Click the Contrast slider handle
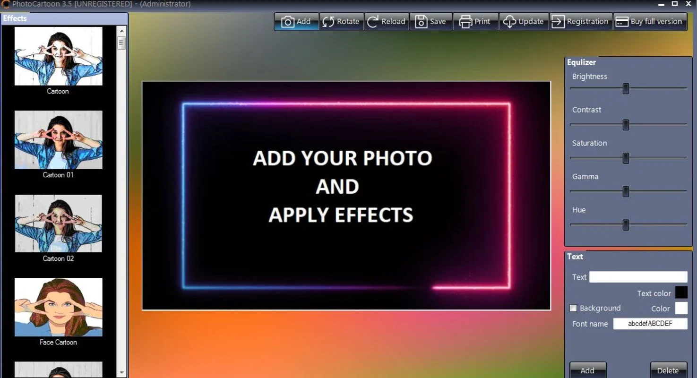Image resolution: width=697 pixels, height=378 pixels. tap(626, 125)
